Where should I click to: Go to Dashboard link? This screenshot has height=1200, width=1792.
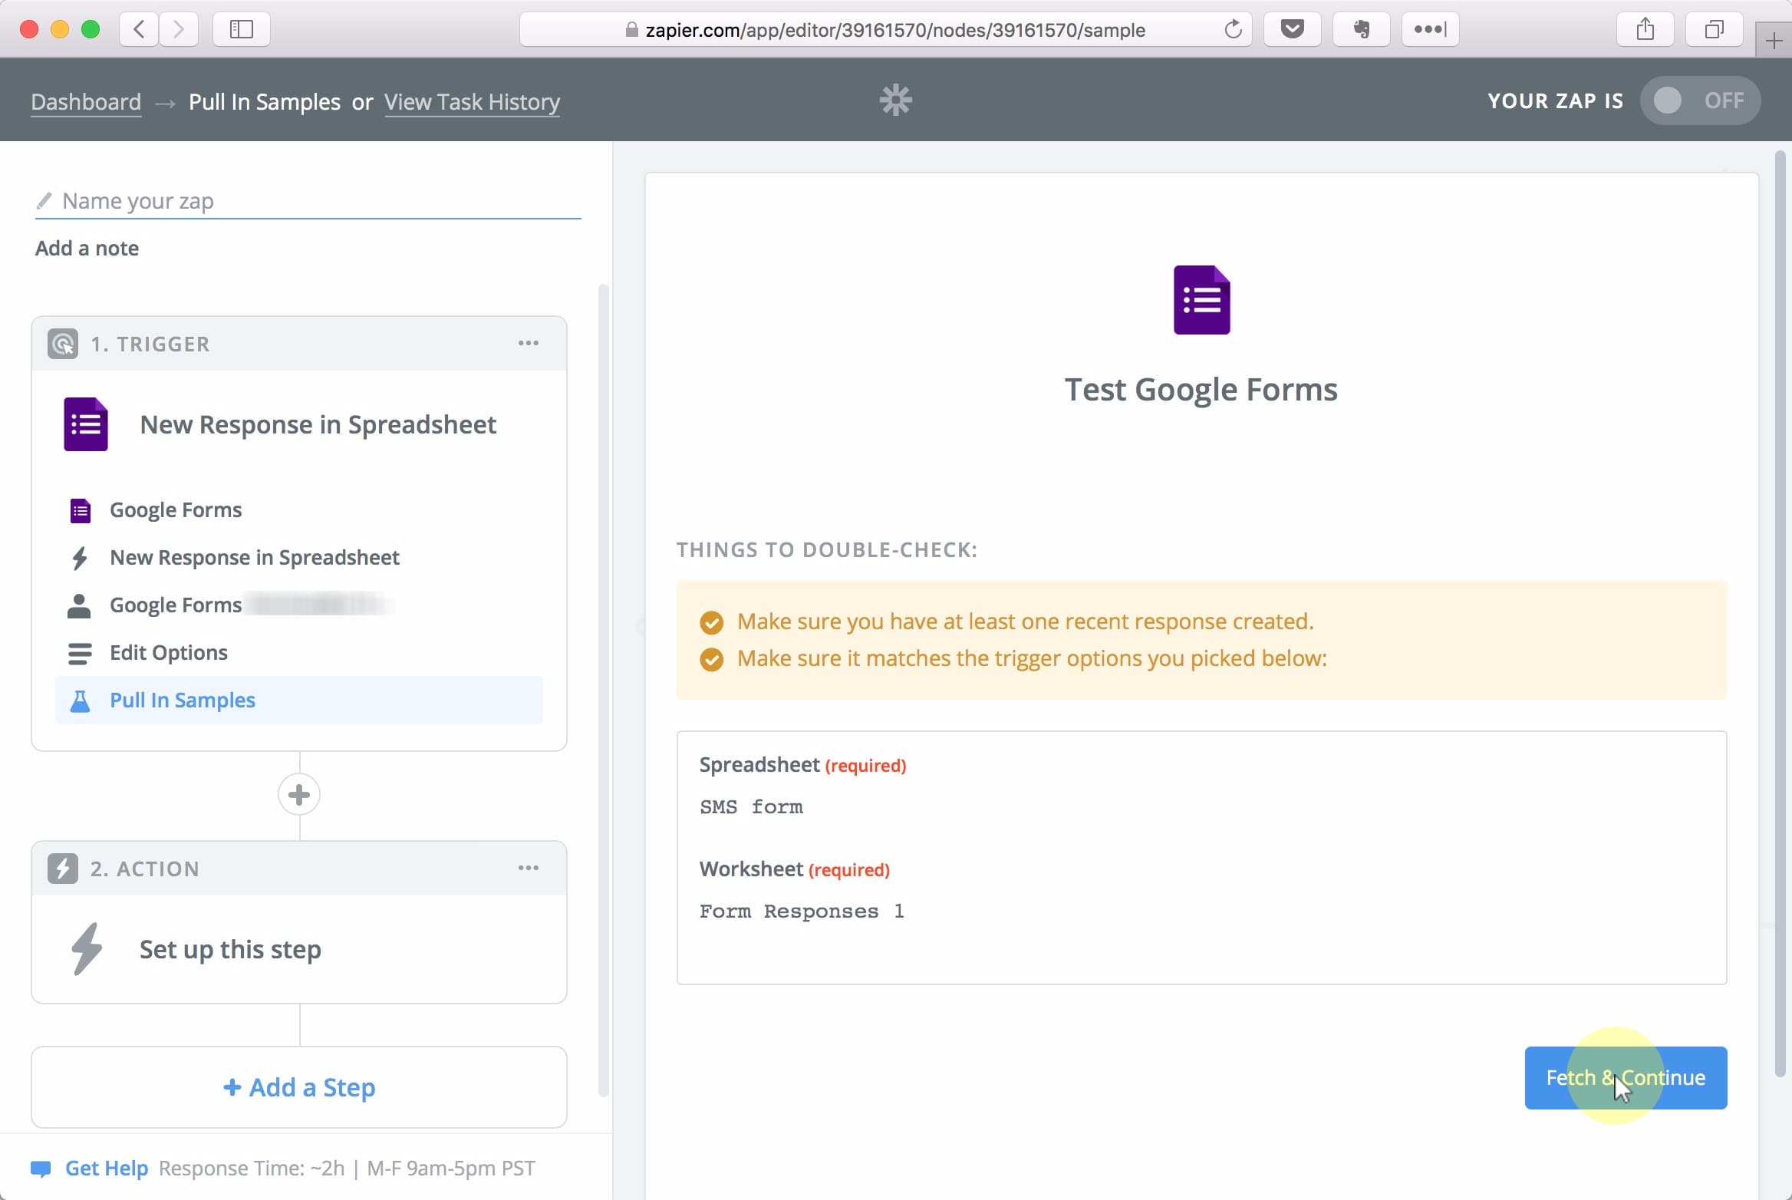coord(86,101)
